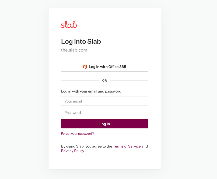217x179 pixels.
Task: Click the the.slab.com workspace address
Action: pos(74,50)
